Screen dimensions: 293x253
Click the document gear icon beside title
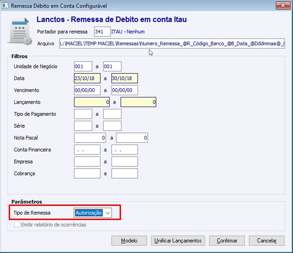click(x=19, y=31)
